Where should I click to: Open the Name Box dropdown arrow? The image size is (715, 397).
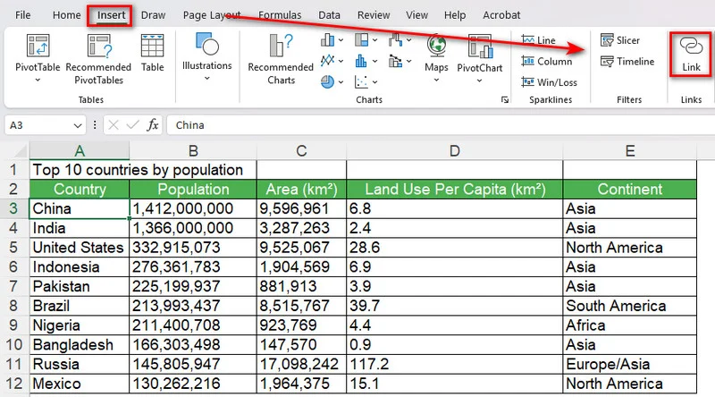click(x=78, y=125)
